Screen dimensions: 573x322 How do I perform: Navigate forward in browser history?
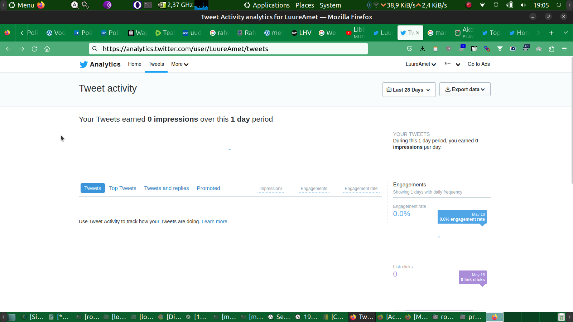(21, 49)
